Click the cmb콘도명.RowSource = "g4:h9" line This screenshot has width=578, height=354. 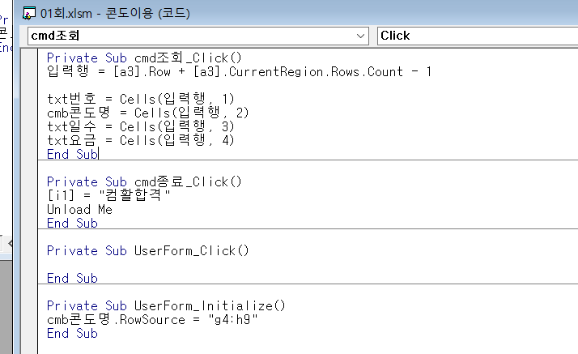(152, 319)
